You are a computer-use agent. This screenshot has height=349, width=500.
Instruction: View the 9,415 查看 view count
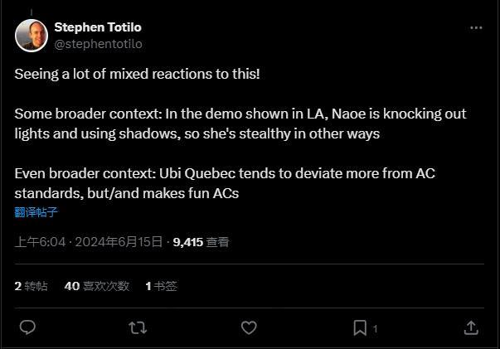point(201,242)
